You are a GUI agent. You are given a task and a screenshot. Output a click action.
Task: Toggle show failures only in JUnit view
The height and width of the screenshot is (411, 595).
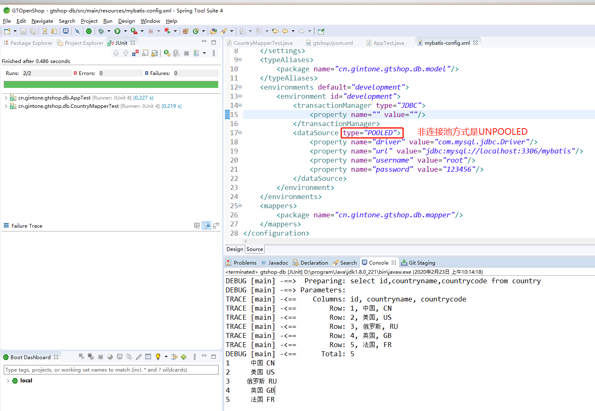(x=135, y=53)
